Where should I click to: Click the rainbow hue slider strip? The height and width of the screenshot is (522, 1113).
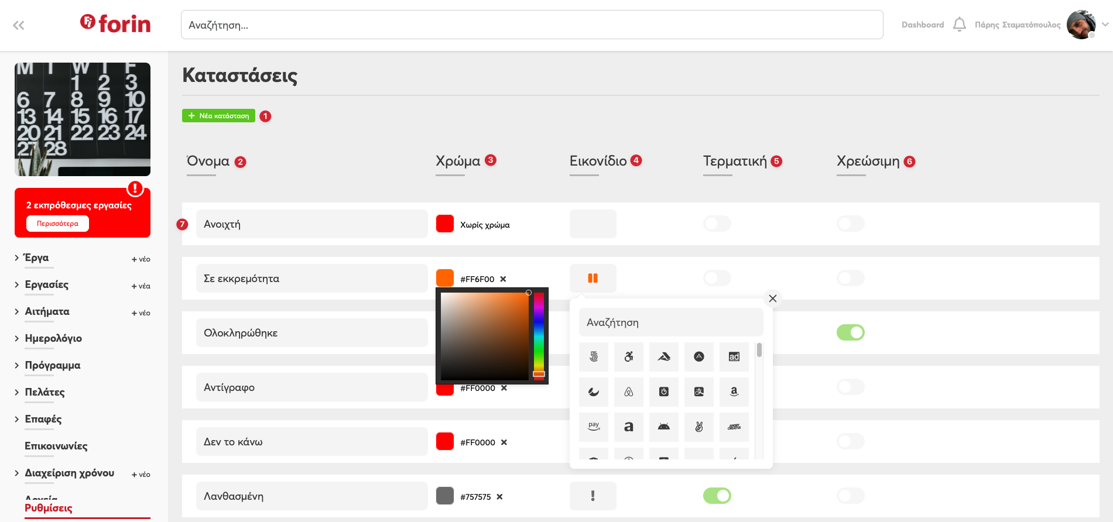tap(539, 335)
